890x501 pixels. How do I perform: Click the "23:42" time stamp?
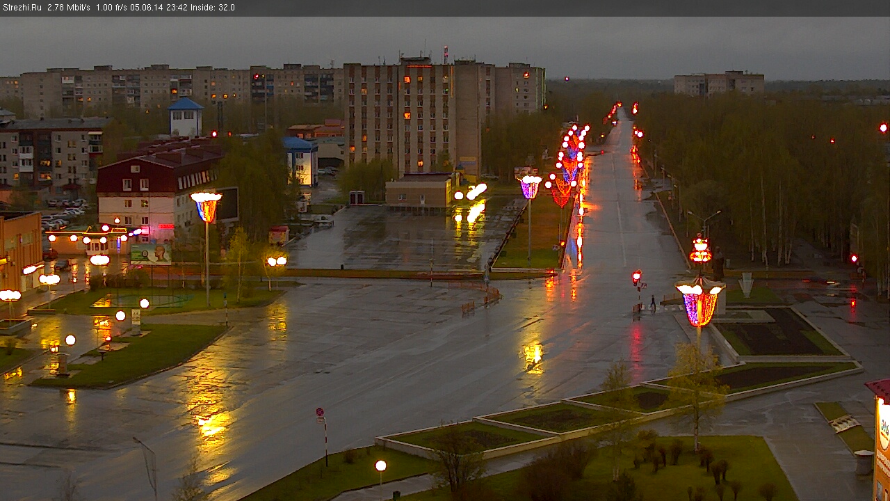coord(177,8)
